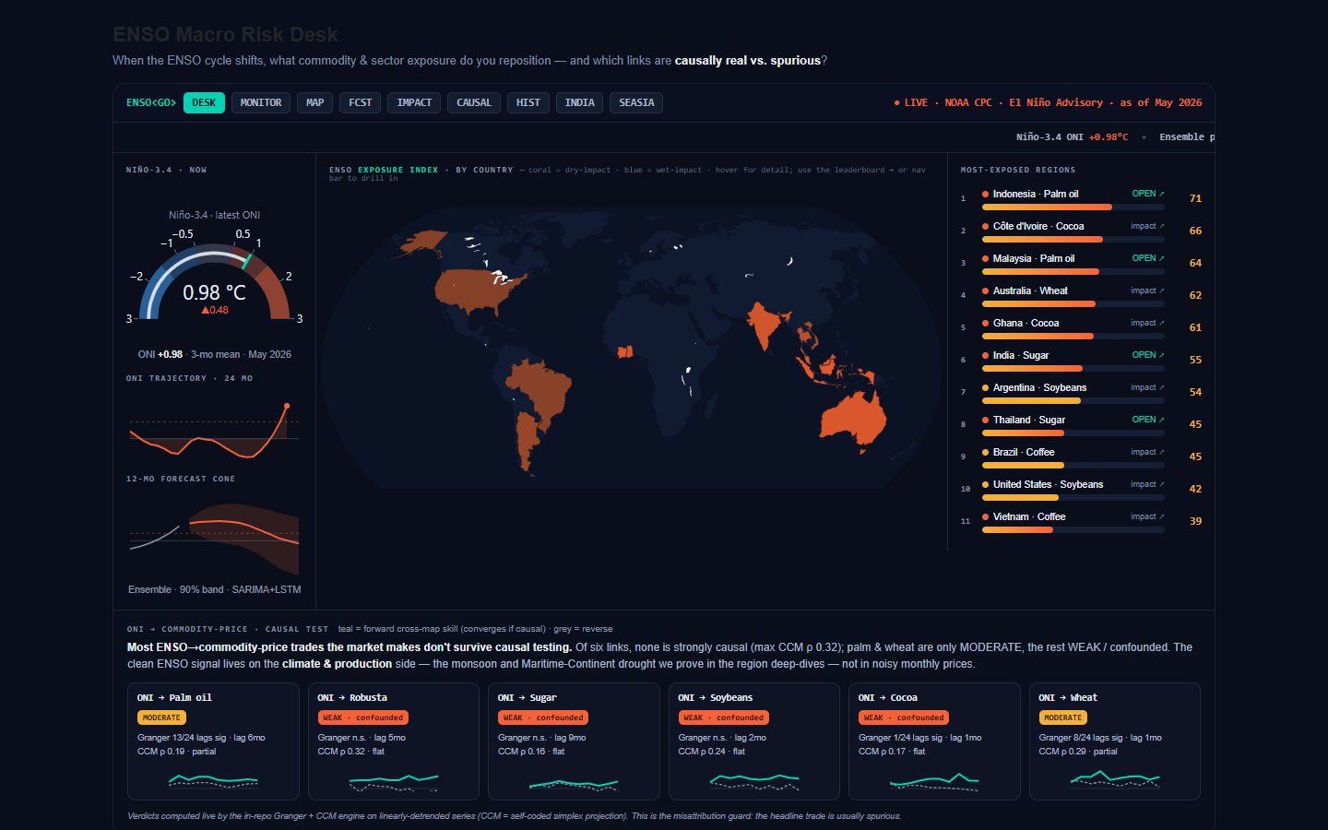
Task: Select United States · Soybeans row
Action: pos(1081,489)
